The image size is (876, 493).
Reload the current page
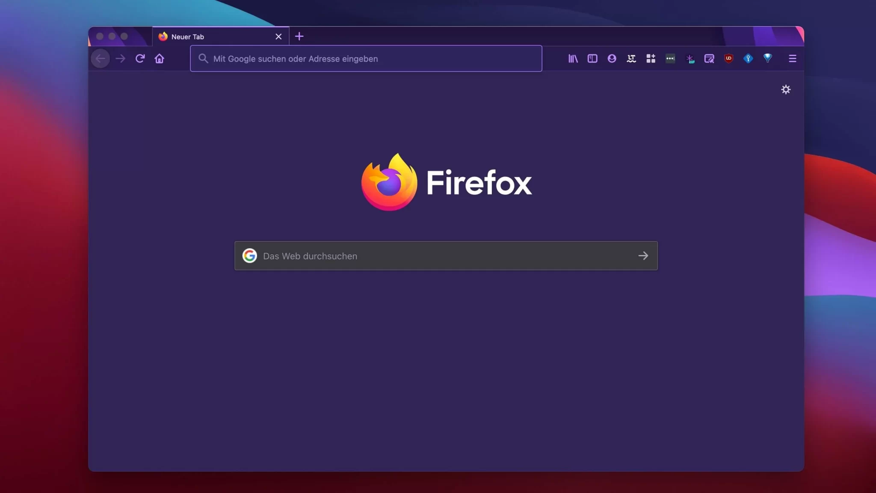point(140,59)
